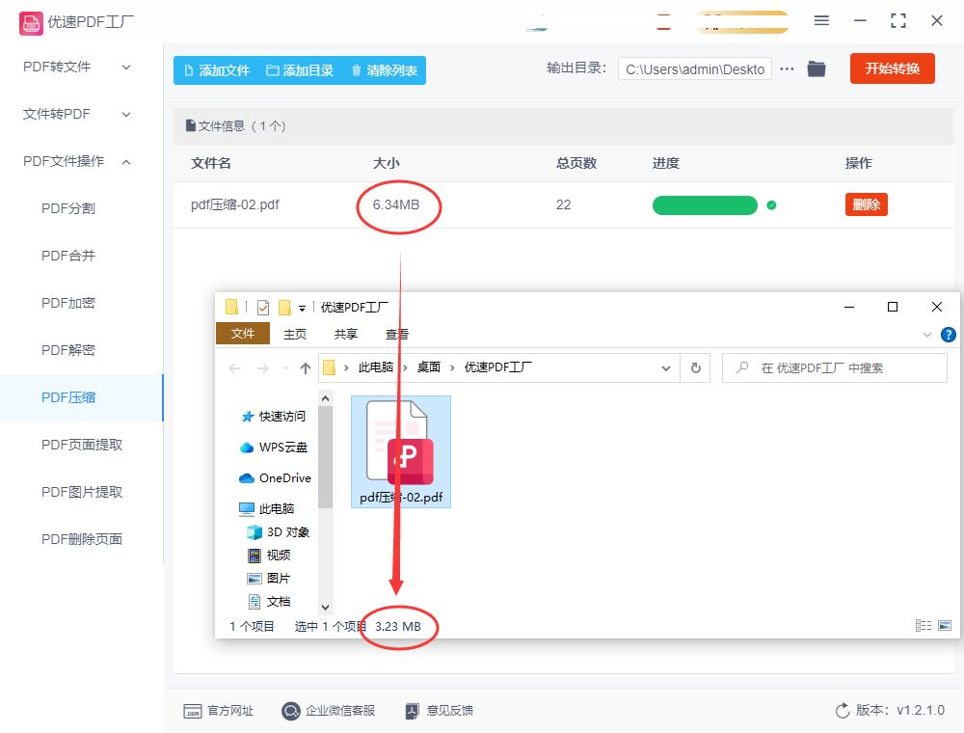Click the version refresh icon
Screen dimensions: 964x733
tap(842, 711)
